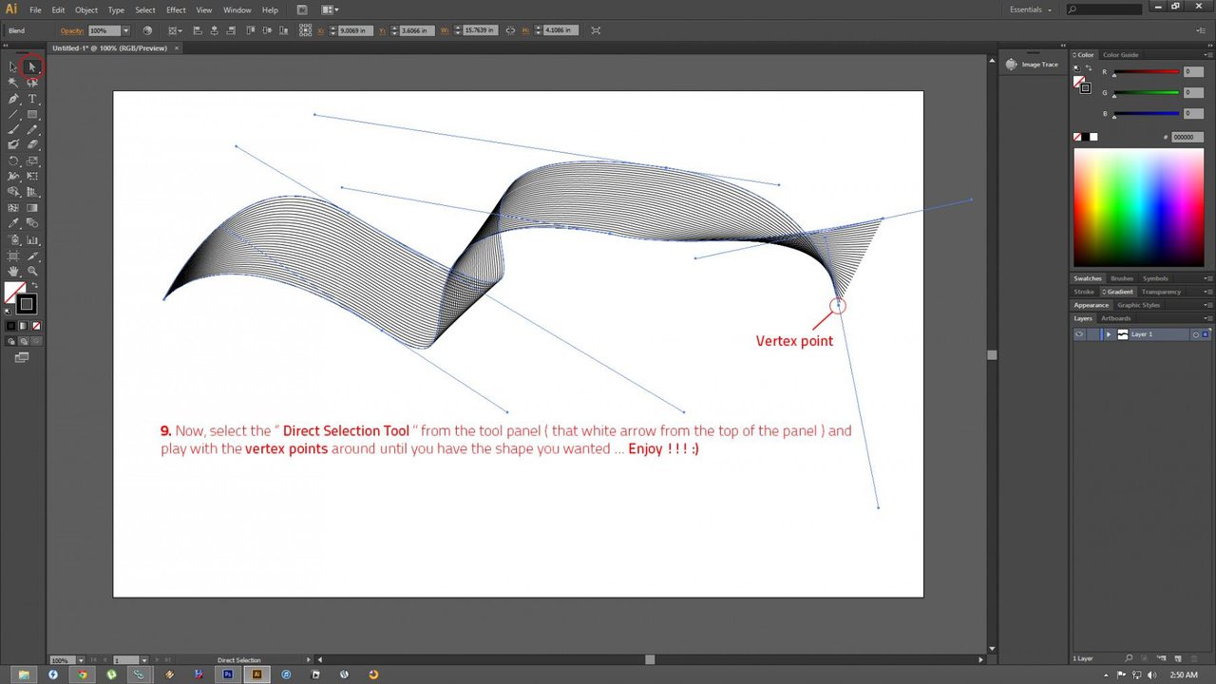Select the Gradient tool
Screen dimensions: 1216x684
tap(32, 207)
